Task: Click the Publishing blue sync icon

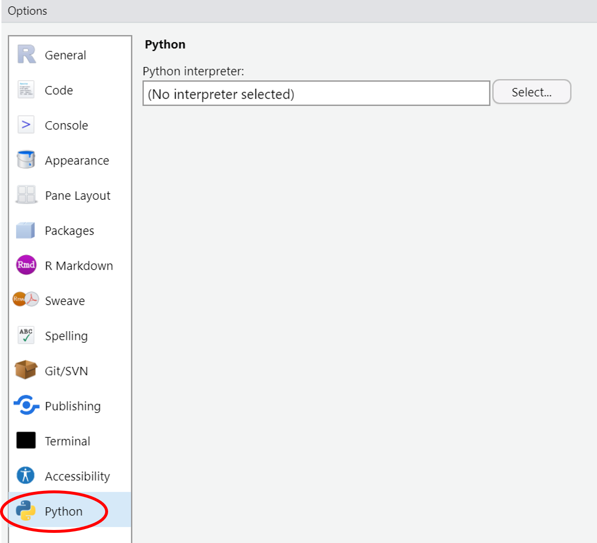Action: [x=26, y=405]
